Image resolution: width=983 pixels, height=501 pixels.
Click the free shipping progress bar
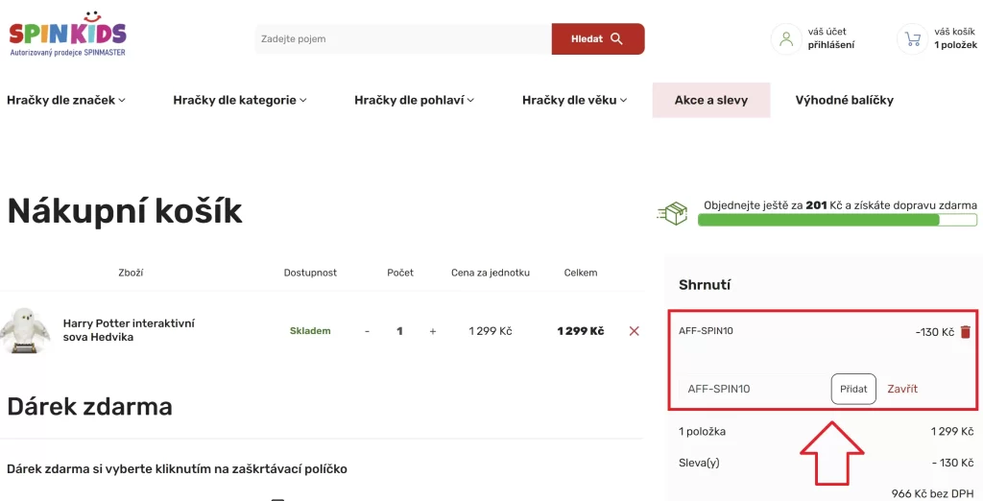(x=836, y=221)
